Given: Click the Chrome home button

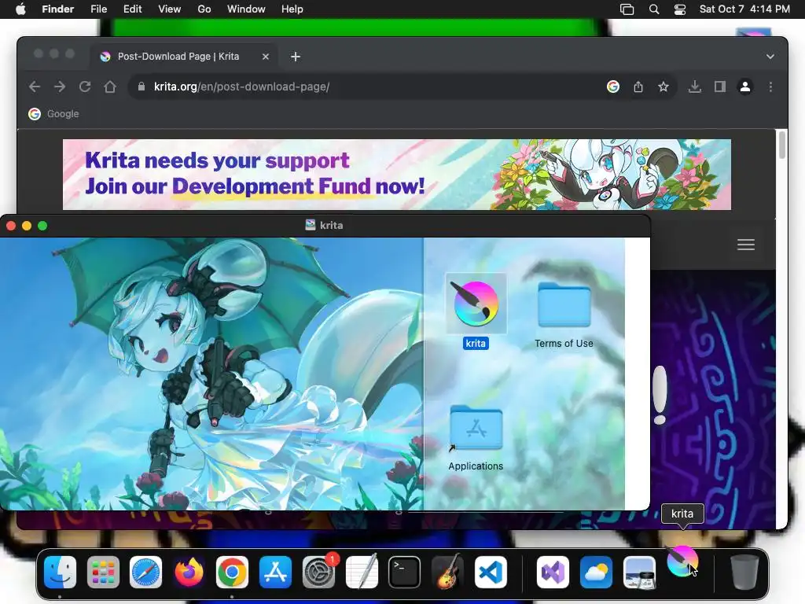Looking at the screenshot, I should point(110,87).
